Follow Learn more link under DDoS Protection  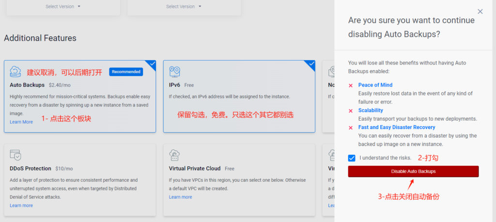click(x=21, y=206)
